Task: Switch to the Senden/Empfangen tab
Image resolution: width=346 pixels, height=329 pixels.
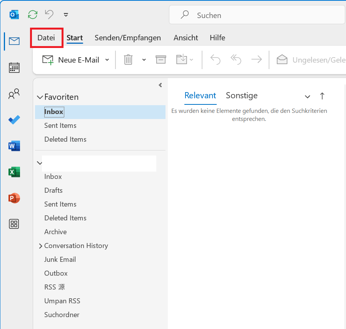Action: [x=127, y=38]
